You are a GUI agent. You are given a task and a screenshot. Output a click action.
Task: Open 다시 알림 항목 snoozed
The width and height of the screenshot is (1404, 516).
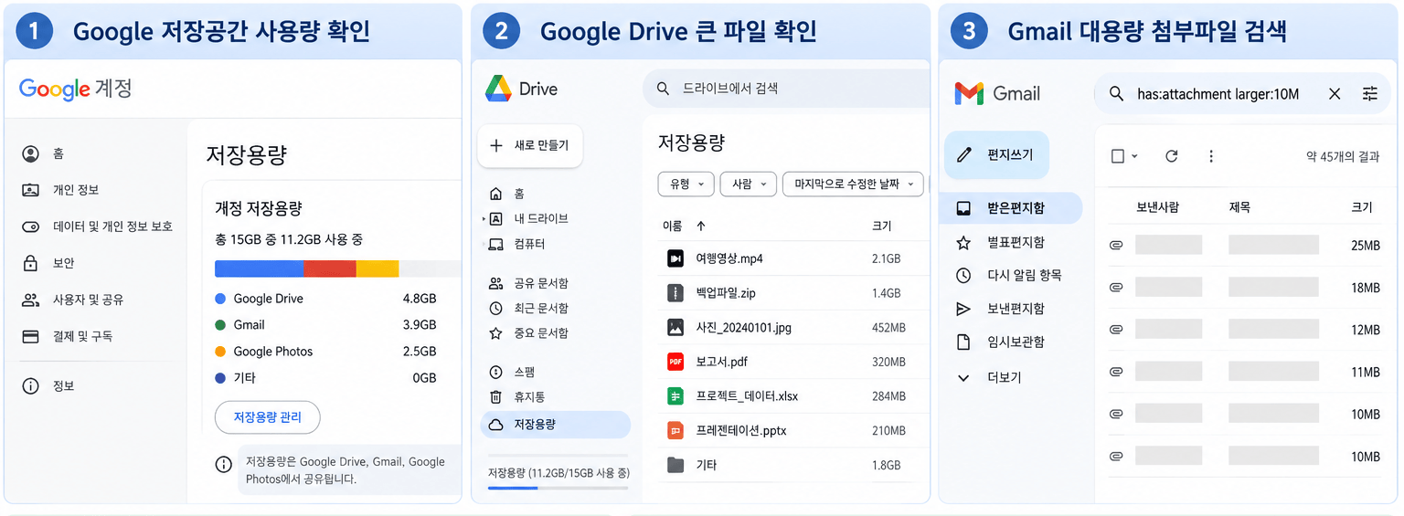1011,275
